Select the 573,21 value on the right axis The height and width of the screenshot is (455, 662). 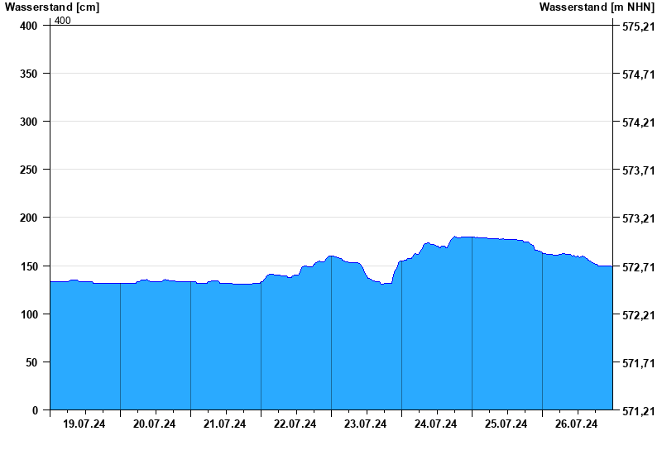[x=637, y=218]
